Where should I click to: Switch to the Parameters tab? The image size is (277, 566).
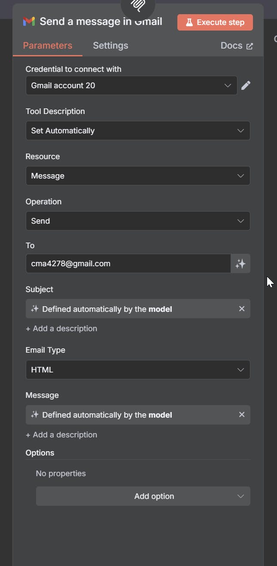(x=48, y=46)
